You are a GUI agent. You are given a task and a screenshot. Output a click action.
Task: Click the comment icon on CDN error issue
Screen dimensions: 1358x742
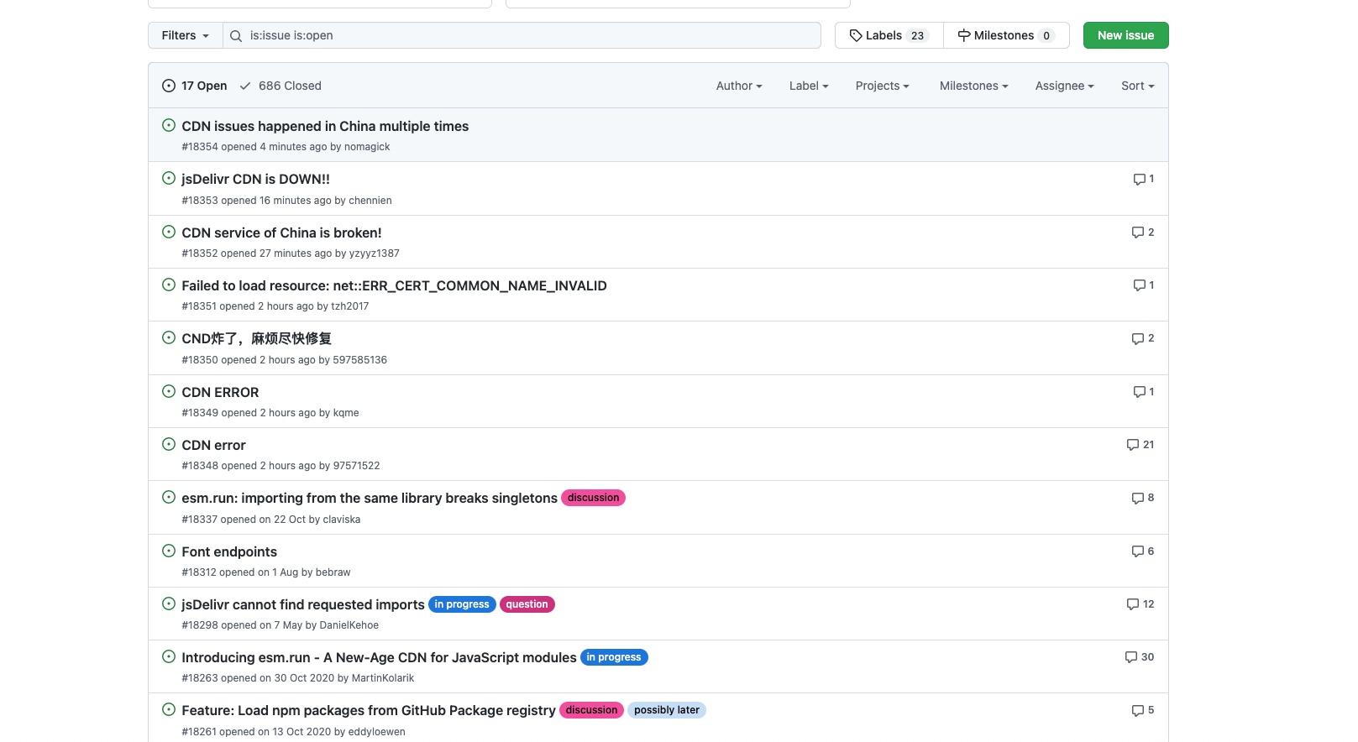point(1132,445)
